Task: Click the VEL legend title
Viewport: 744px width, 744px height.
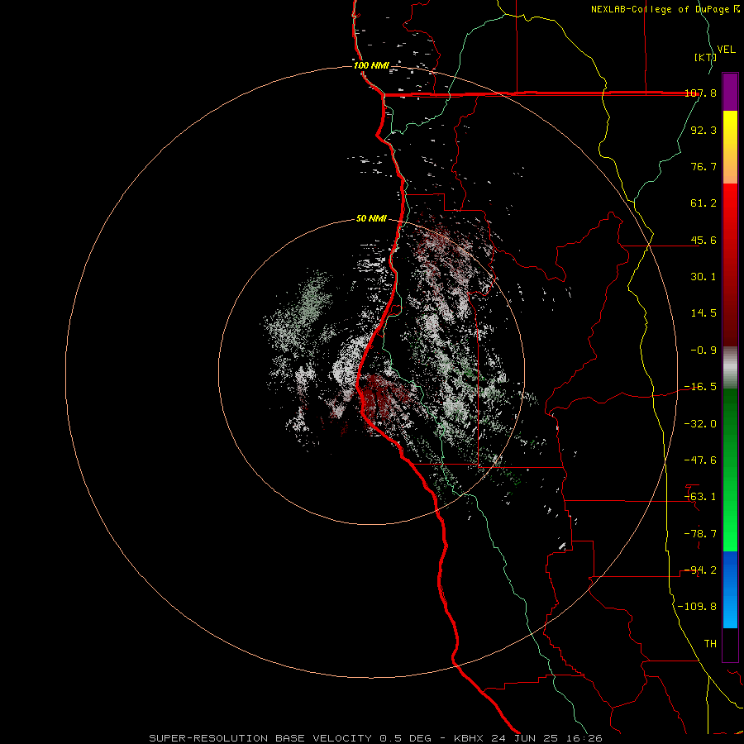Action: [x=726, y=50]
